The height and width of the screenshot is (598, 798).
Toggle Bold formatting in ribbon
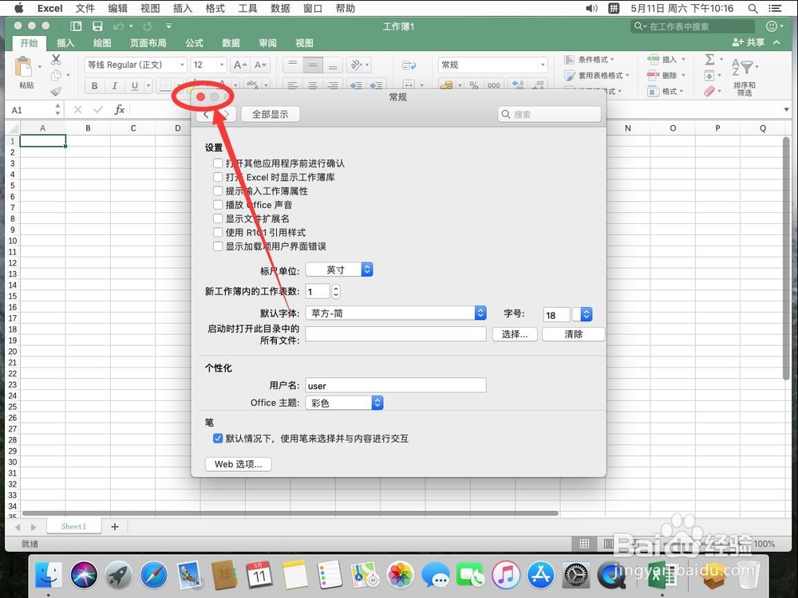[x=95, y=85]
